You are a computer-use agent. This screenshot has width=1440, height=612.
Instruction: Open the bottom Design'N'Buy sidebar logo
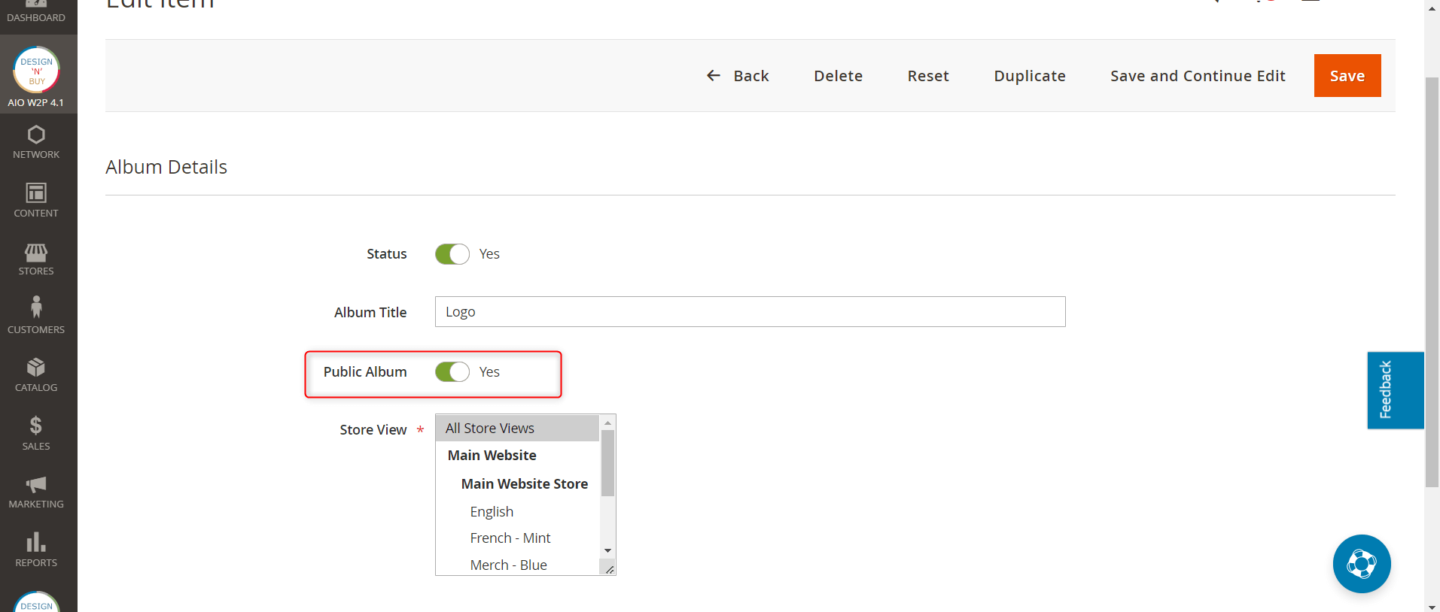[36, 602]
